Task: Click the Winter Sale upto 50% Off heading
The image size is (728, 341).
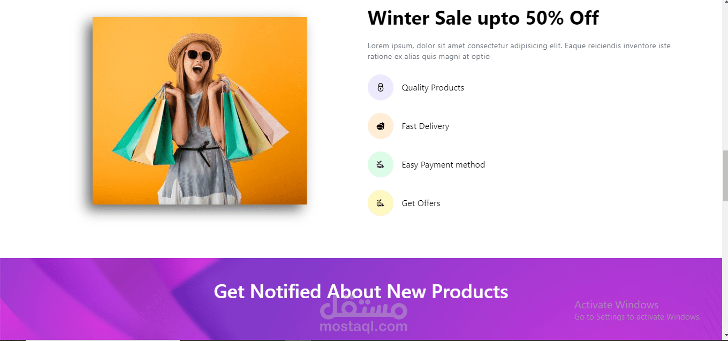Action: (483, 18)
